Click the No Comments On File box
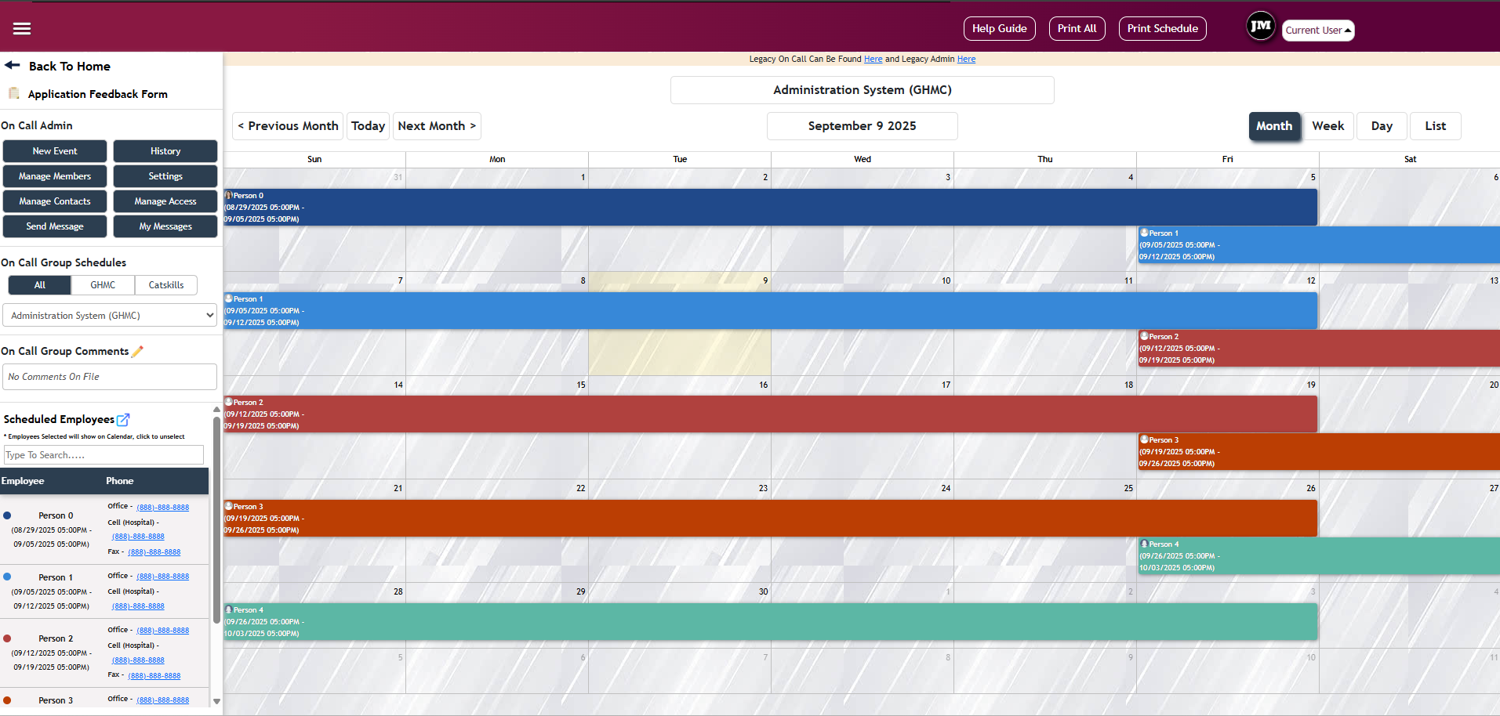The width and height of the screenshot is (1500, 716). pos(110,377)
